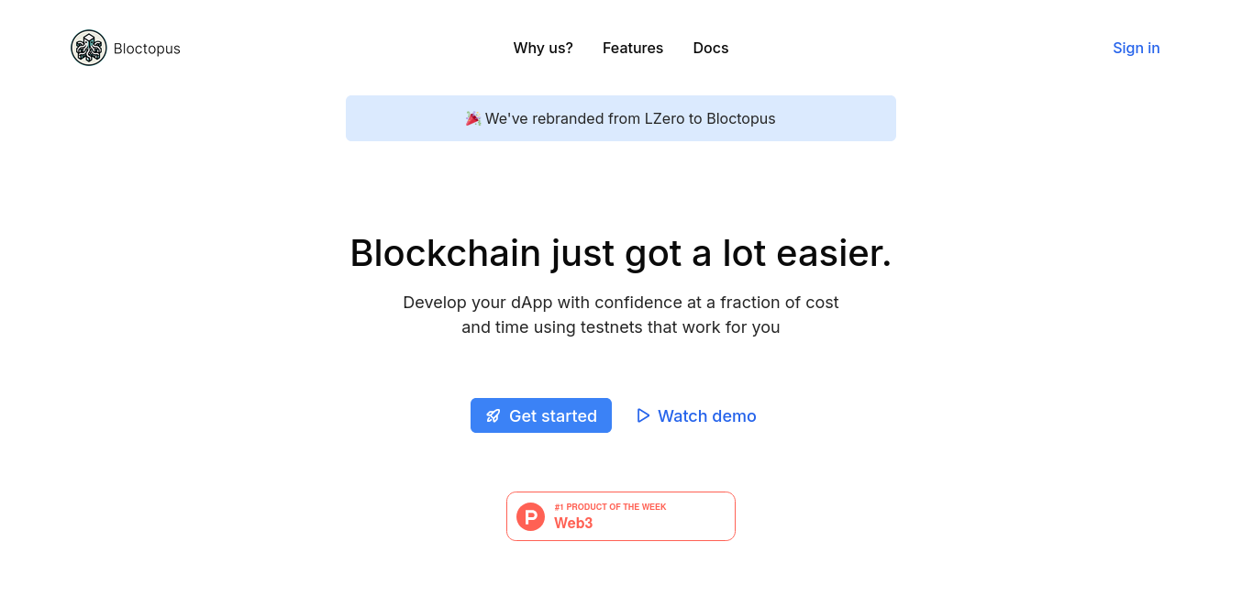Click the Blockchain just got a lot easier heading
The height and width of the screenshot is (597, 1253).
coord(621,252)
